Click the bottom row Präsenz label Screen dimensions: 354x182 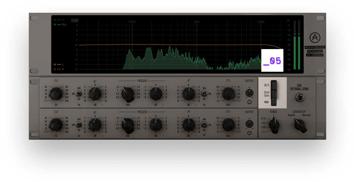(x=142, y=112)
